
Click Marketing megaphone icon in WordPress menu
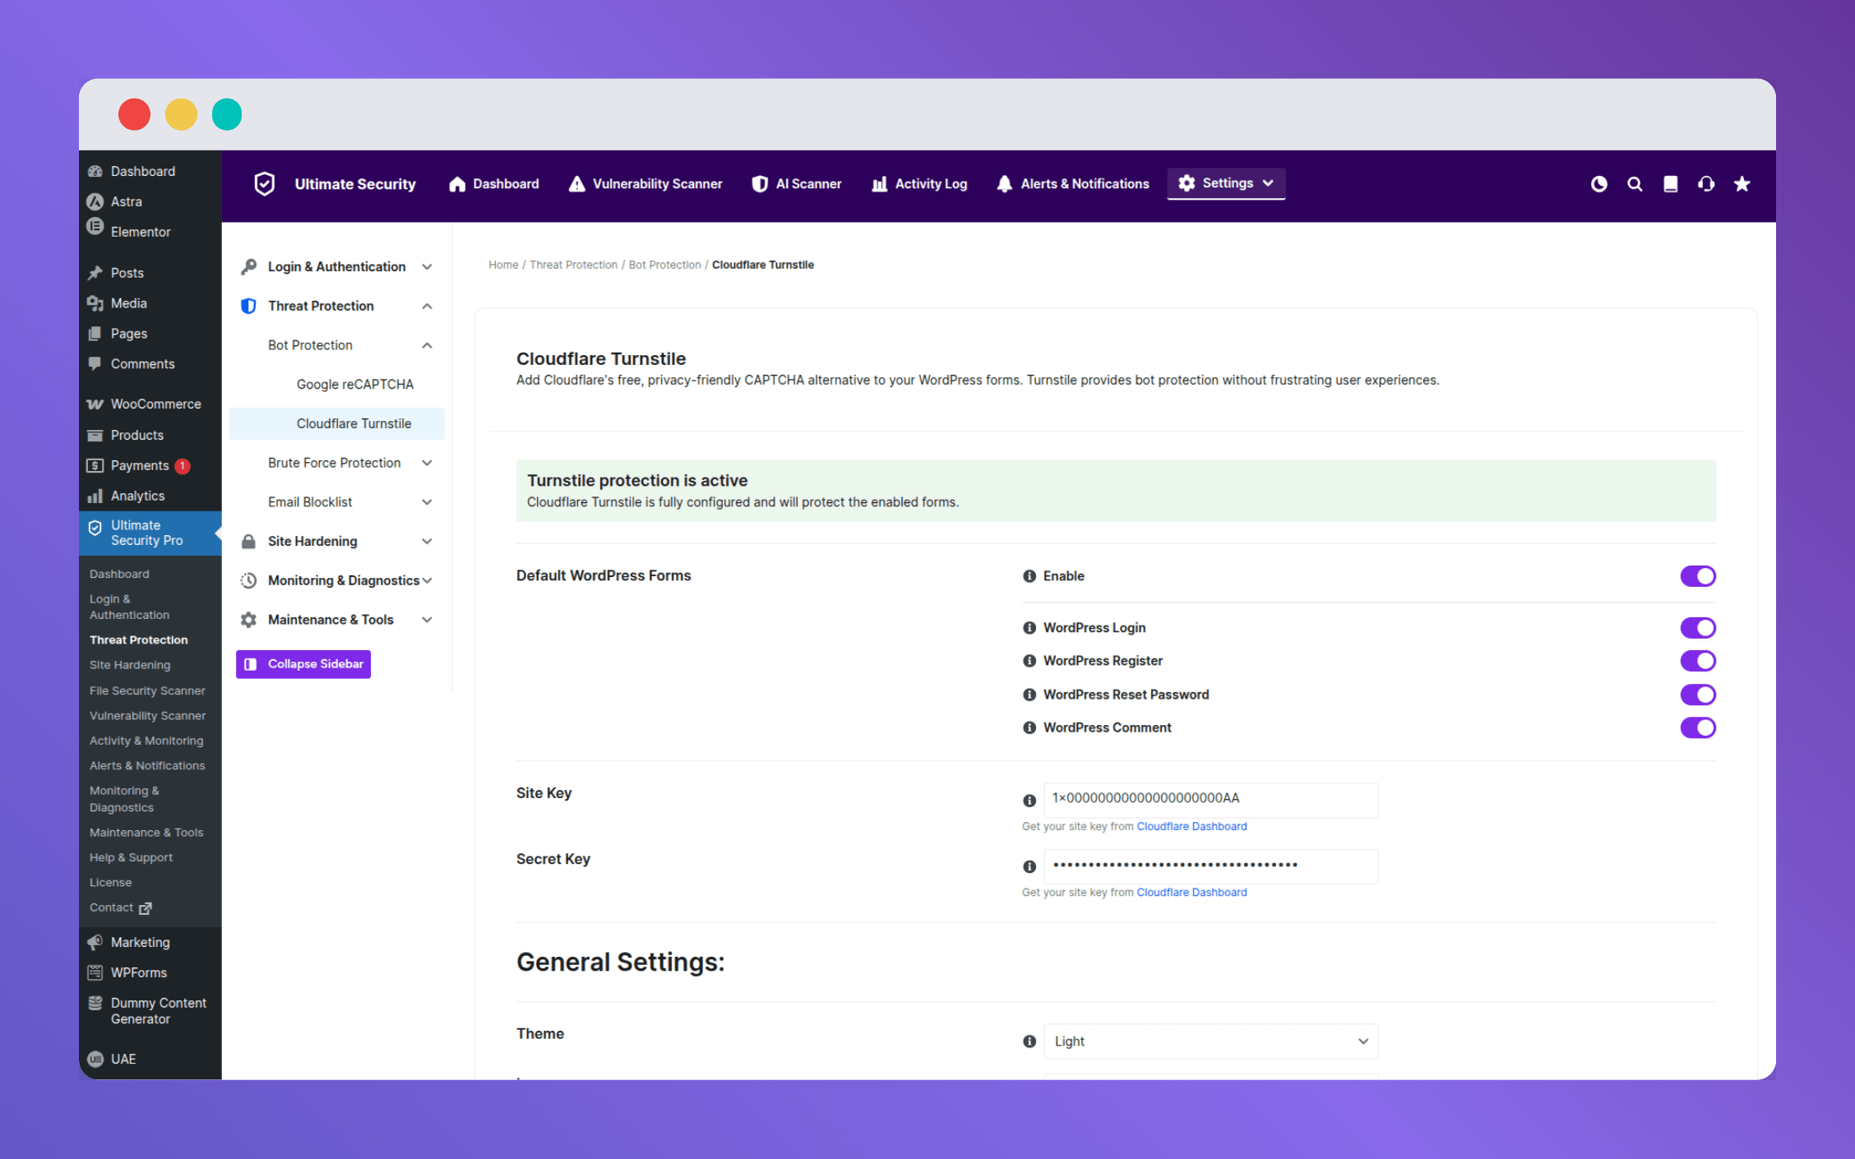point(95,942)
